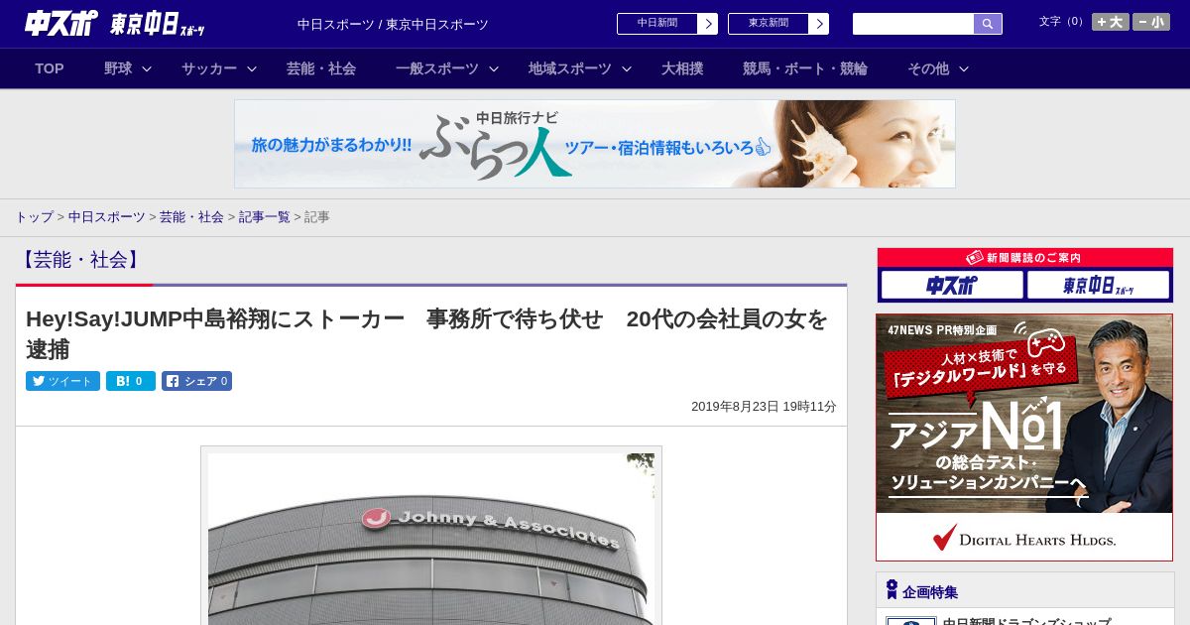The image size is (1190, 625).
Task: Bookmark article with Hatena B! button
Action: click(131, 381)
